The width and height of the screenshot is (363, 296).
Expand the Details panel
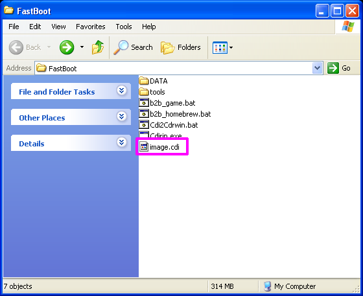(x=122, y=142)
